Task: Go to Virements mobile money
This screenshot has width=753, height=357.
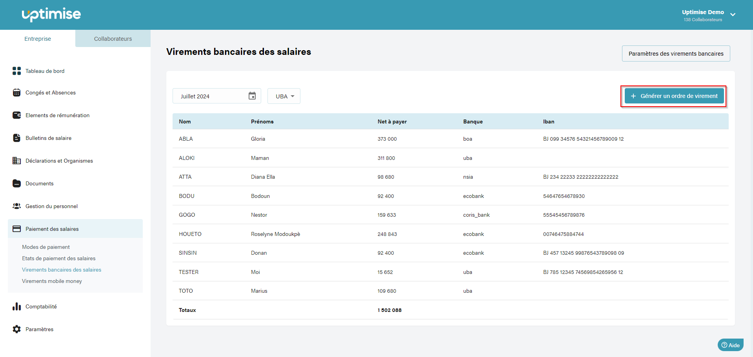Action: click(x=52, y=281)
